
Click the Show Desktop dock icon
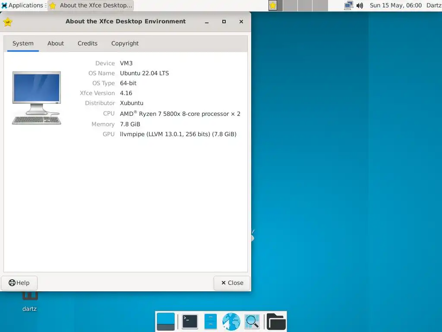click(166, 322)
